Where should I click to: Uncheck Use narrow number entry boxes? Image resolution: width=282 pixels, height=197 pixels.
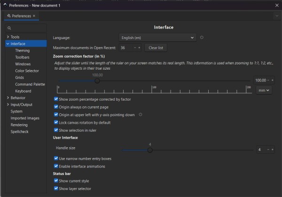(x=56, y=158)
